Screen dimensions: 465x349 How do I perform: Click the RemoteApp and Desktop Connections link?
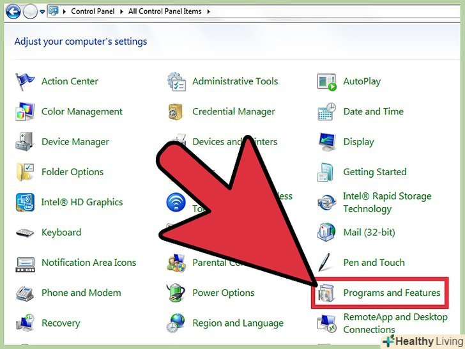coord(395,323)
